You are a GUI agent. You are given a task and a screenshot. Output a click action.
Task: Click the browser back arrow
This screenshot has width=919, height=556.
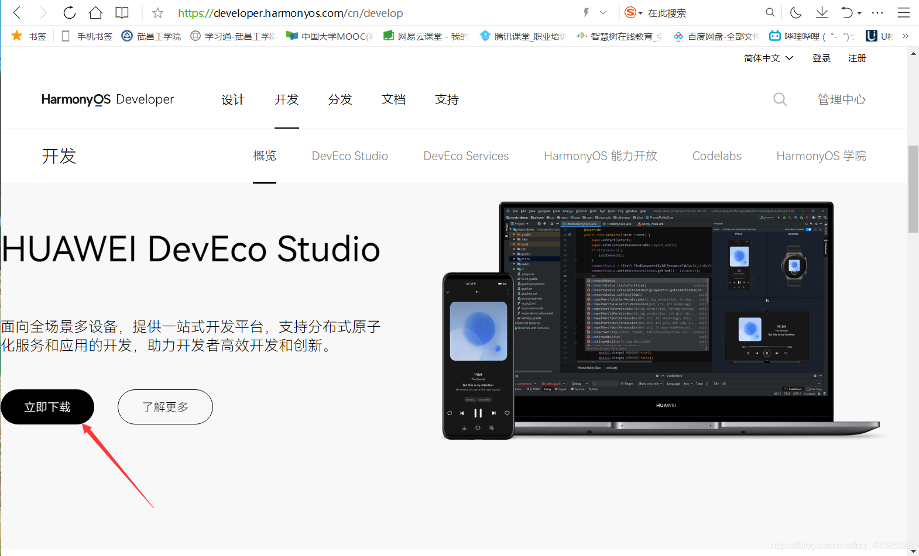[17, 12]
